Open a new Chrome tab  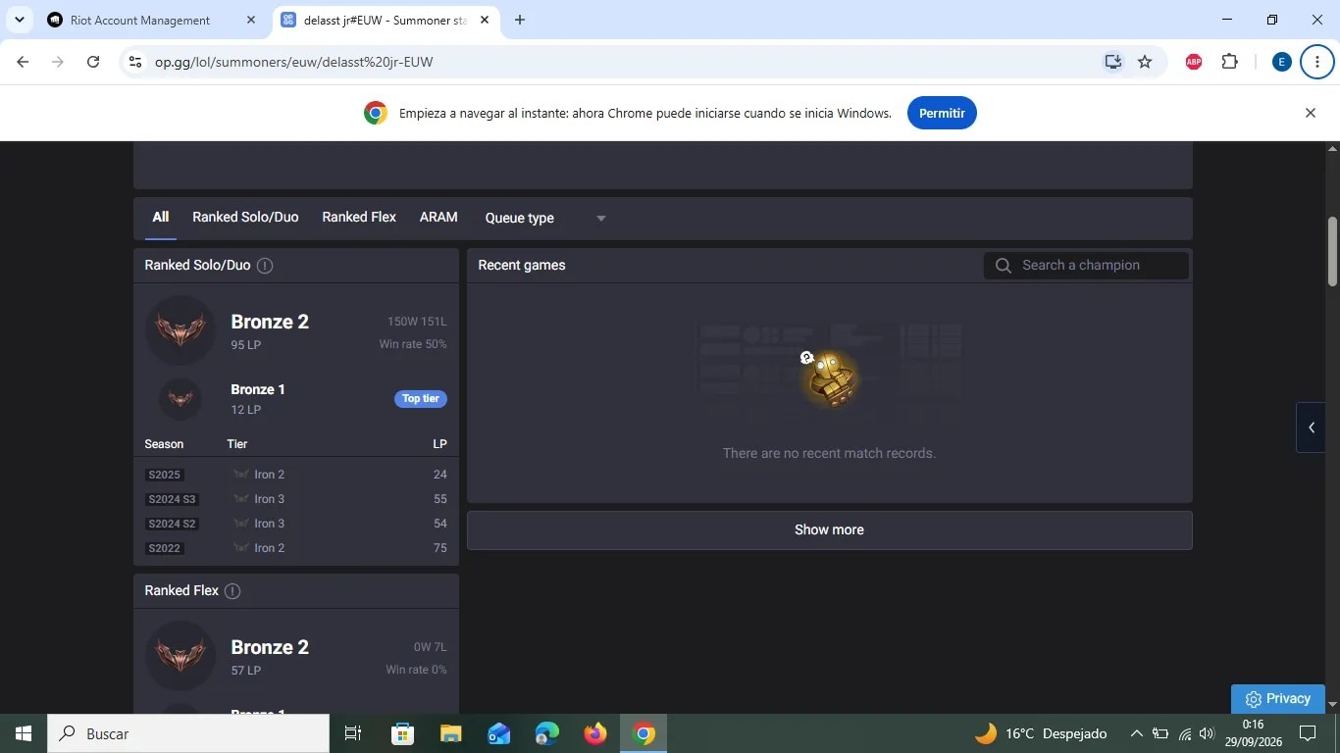pos(520,20)
